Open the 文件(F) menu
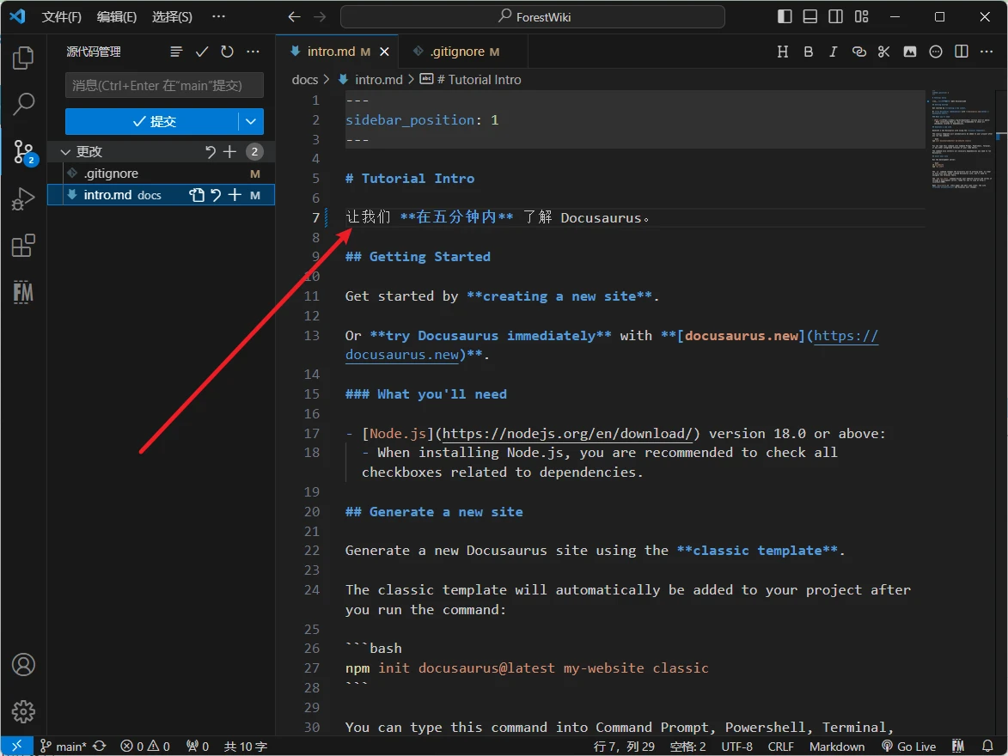The height and width of the screenshot is (756, 1008). [62, 17]
